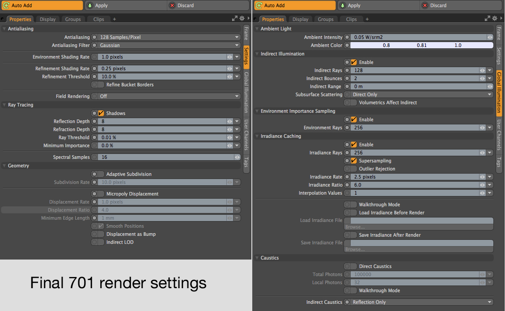This screenshot has width=505, height=311.
Task: Click the expand panel icon in right panel
Action: pos(488,19)
